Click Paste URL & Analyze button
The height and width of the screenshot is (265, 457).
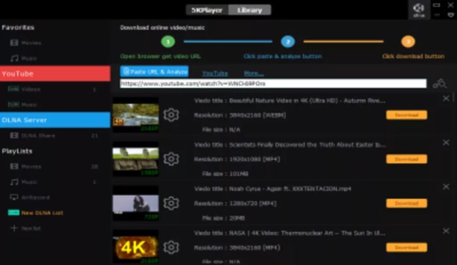[x=155, y=72]
